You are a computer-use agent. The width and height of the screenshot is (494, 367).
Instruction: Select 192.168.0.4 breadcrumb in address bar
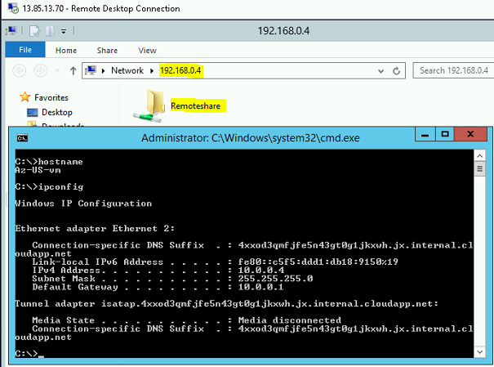point(180,70)
